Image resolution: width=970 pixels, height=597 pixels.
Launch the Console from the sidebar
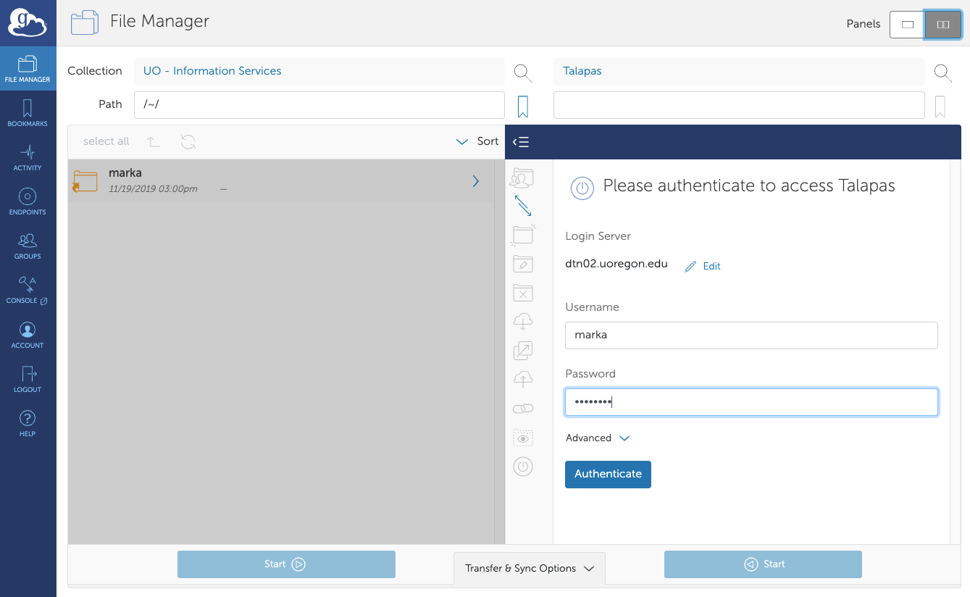28,290
